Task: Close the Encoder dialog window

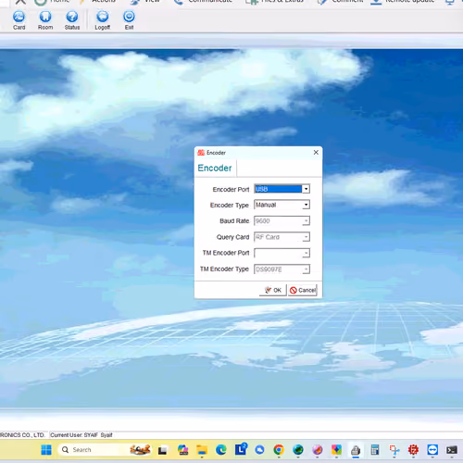Action: point(316,153)
